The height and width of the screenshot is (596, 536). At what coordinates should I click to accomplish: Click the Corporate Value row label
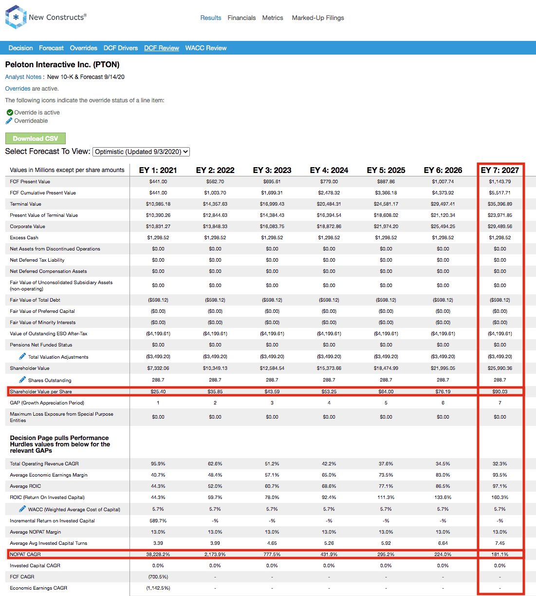(27, 227)
